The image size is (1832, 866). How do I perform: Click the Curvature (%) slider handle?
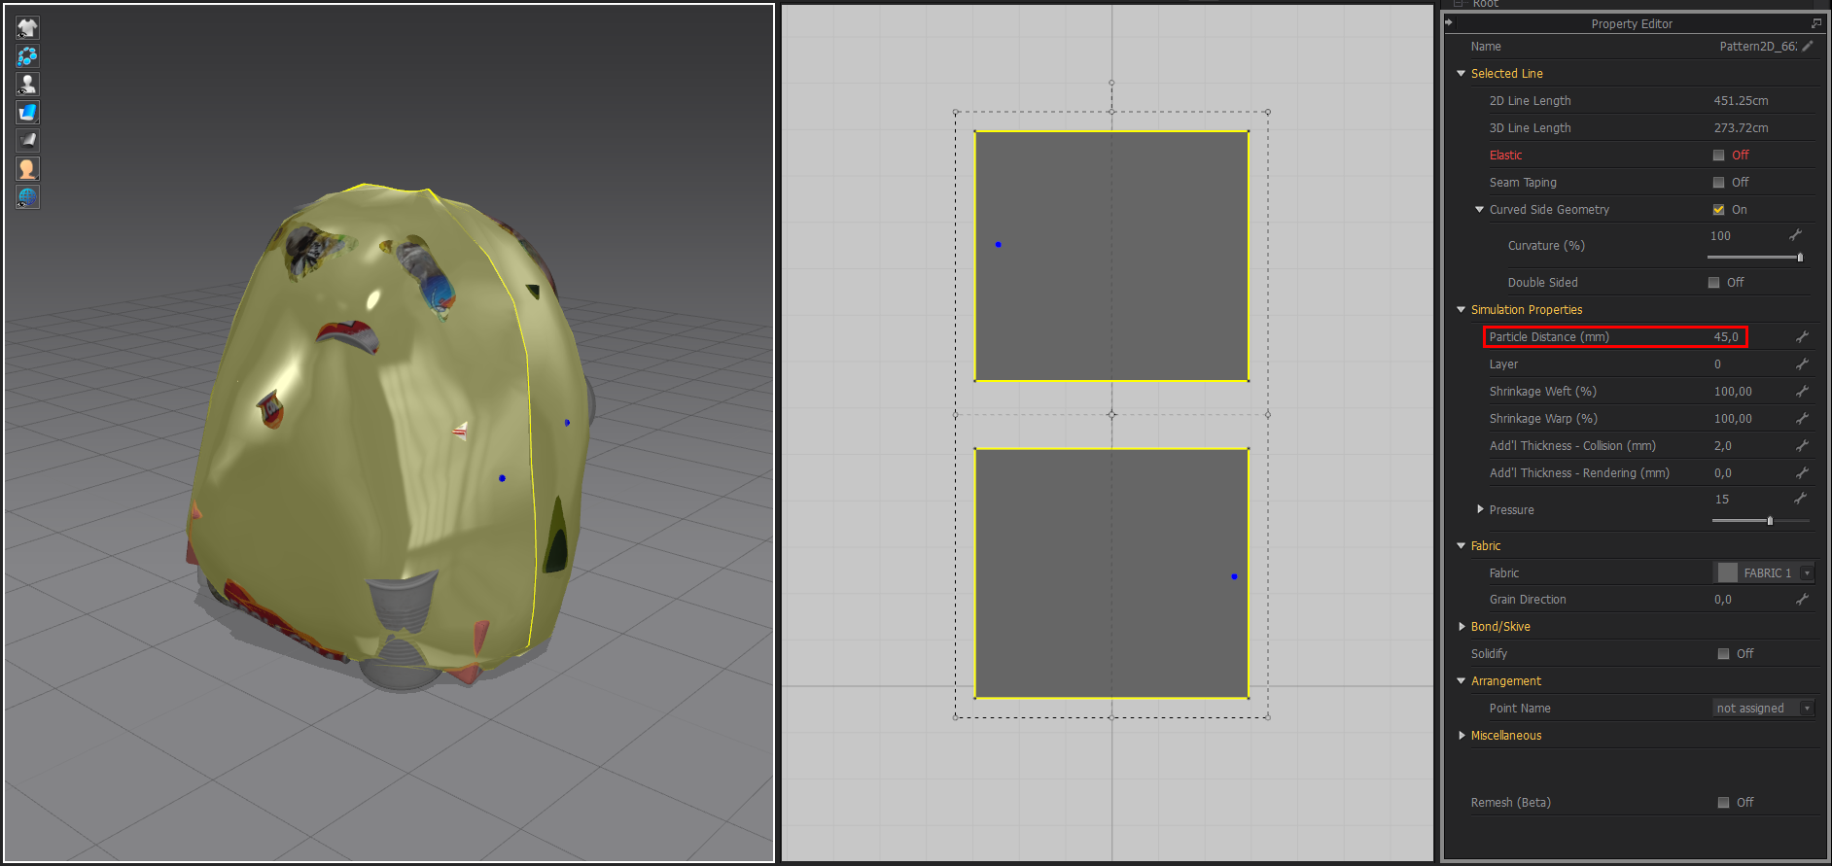pyautogui.click(x=1800, y=258)
